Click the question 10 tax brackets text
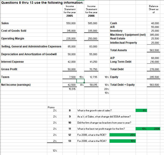 tap(104, 123)
